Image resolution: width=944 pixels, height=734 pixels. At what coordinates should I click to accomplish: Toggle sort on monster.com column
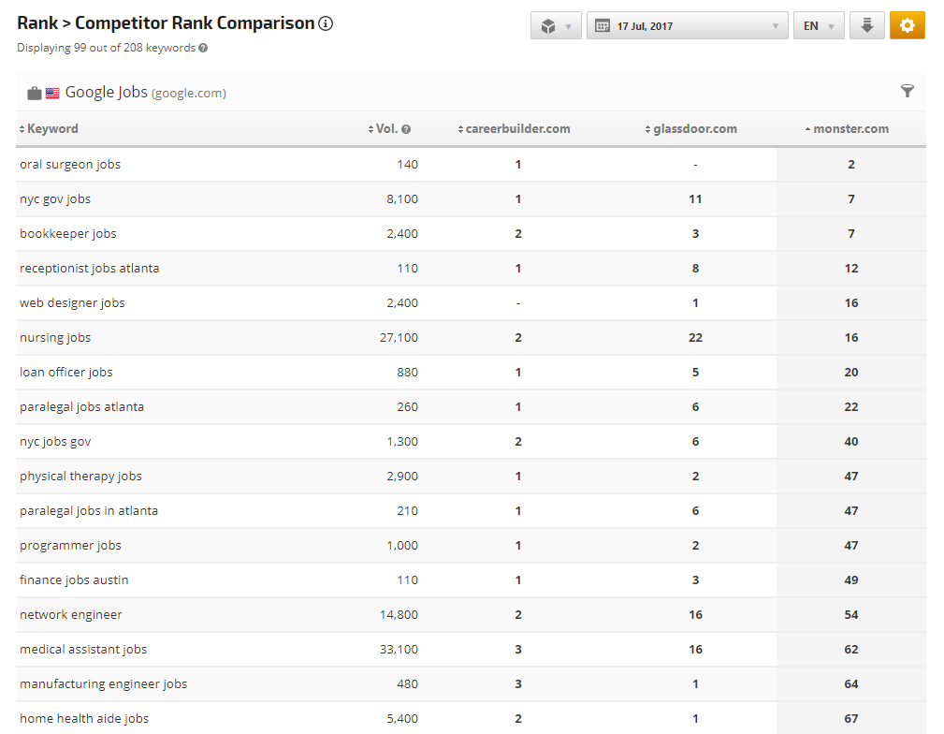tap(850, 129)
